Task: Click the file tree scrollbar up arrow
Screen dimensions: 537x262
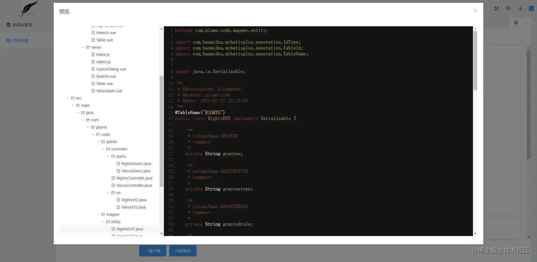Action: tap(161, 28)
